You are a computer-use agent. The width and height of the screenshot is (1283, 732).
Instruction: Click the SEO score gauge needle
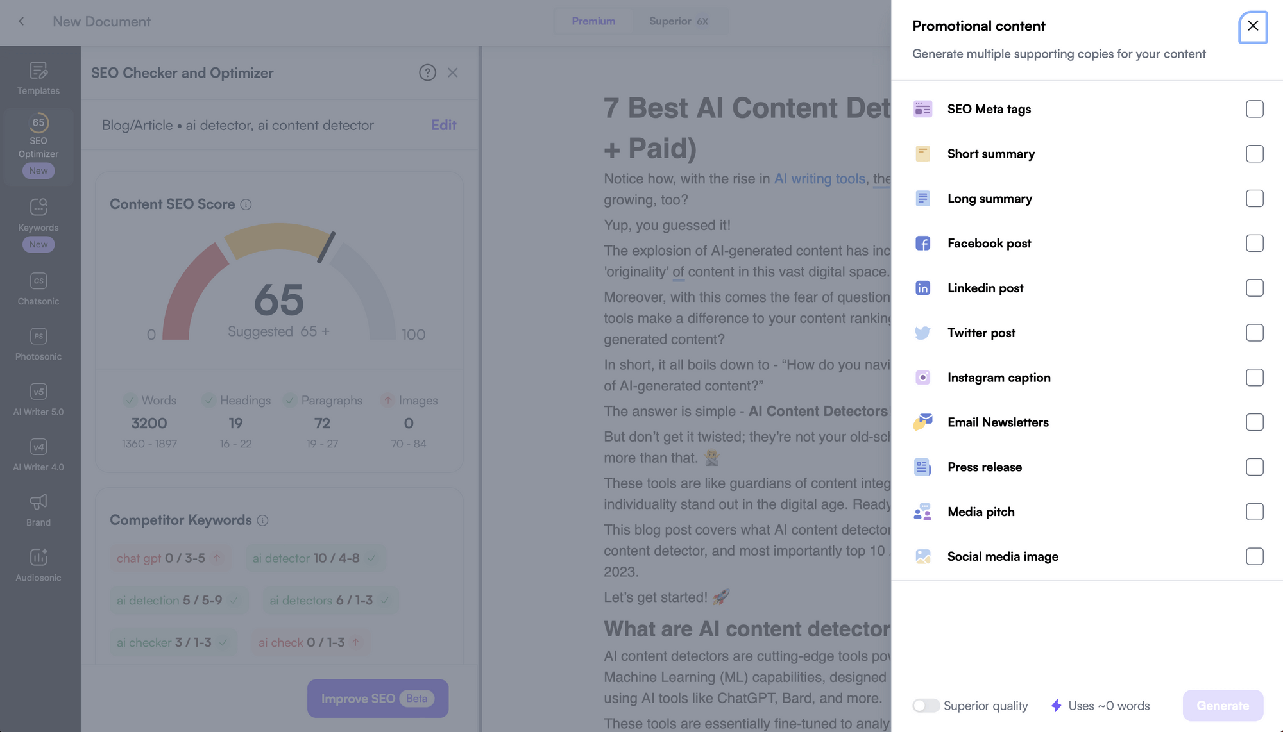(x=327, y=247)
